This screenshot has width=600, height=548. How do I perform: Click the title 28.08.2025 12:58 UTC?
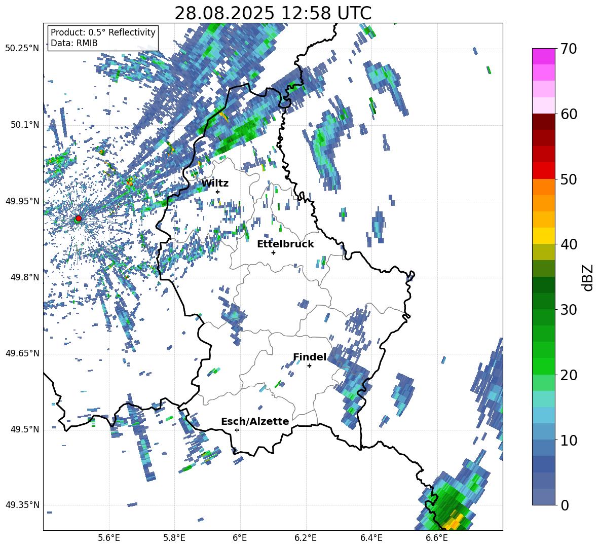273,13
